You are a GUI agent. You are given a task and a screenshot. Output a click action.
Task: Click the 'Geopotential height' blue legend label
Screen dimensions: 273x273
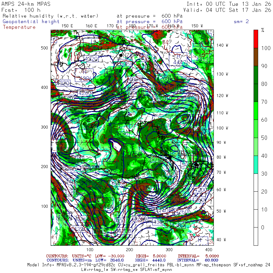click(31, 22)
